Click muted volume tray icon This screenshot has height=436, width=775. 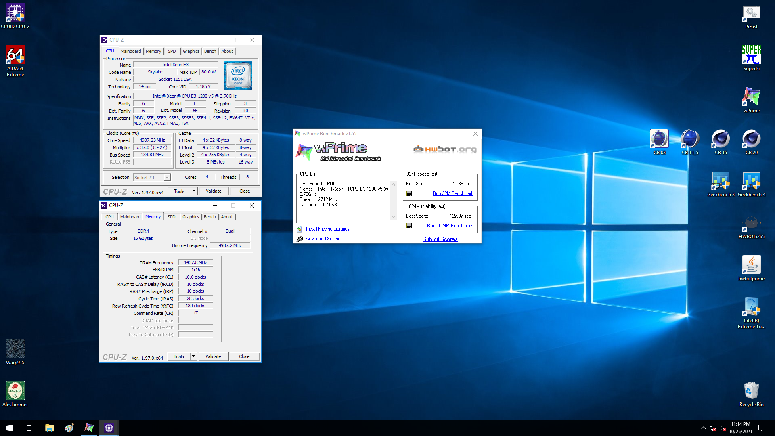723,428
